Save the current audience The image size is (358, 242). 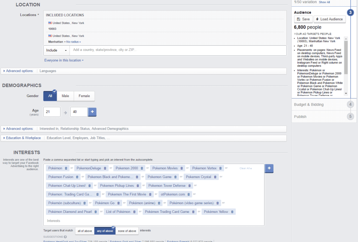tap(303, 19)
